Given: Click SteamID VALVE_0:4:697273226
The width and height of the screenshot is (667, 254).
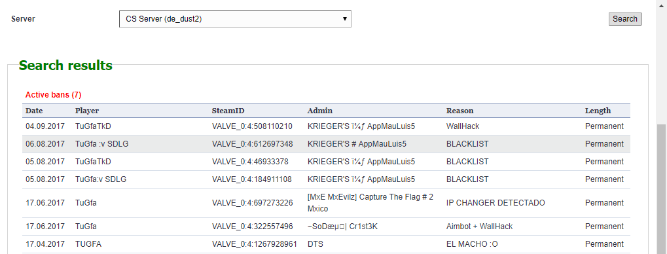Looking at the screenshot, I should (252, 203).
